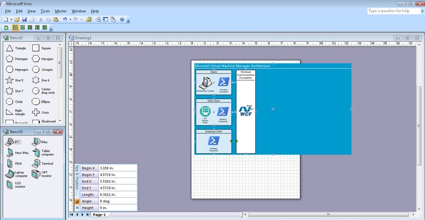Click the Redo arrow icon
425x220 pixels.
pos(76,20)
